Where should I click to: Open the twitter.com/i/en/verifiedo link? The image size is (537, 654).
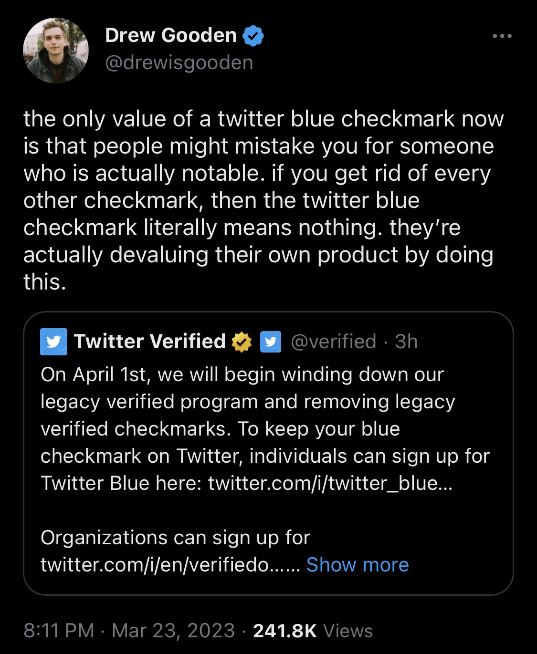tap(170, 565)
